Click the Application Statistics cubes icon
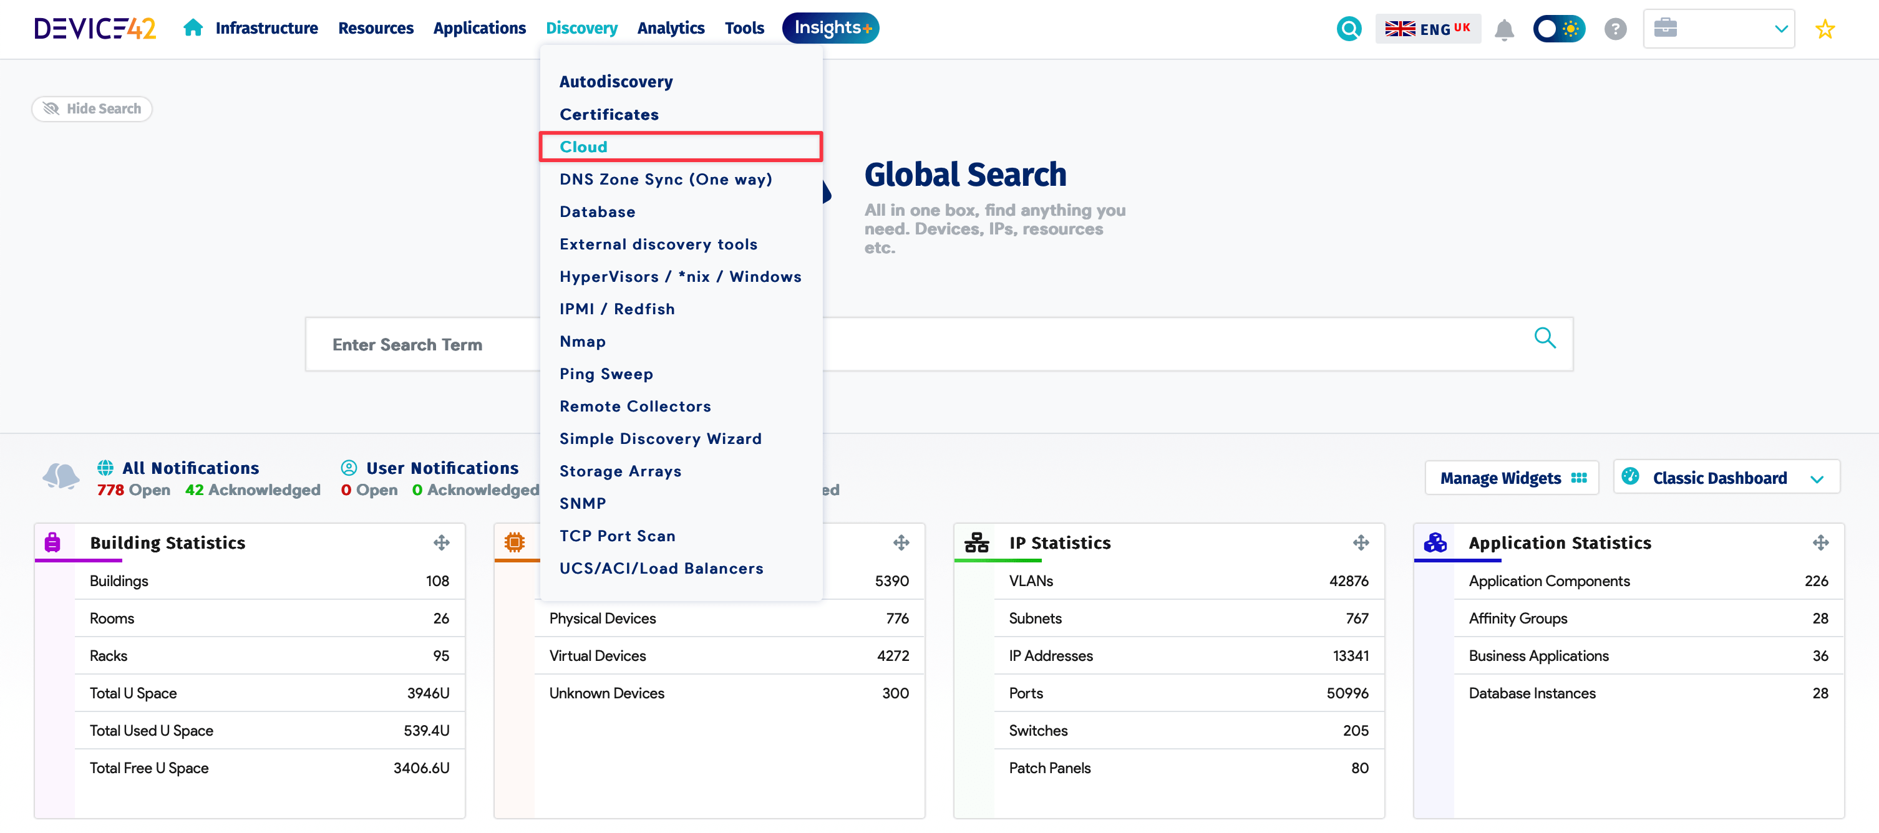Image resolution: width=1879 pixels, height=833 pixels. coord(1435,542)
